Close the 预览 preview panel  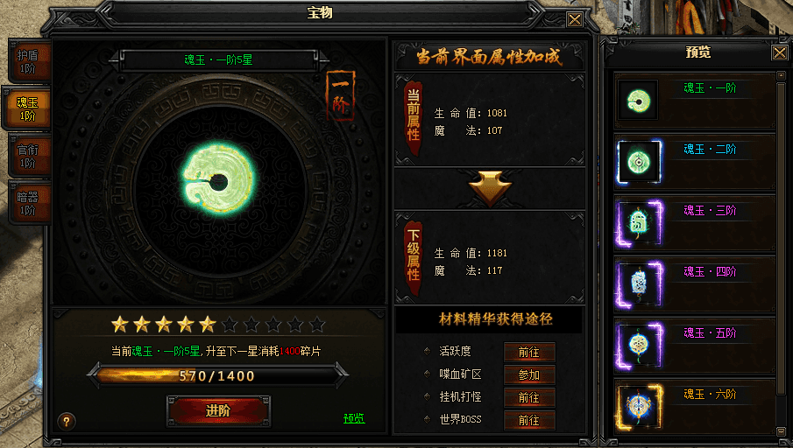(x=779, y=52)
